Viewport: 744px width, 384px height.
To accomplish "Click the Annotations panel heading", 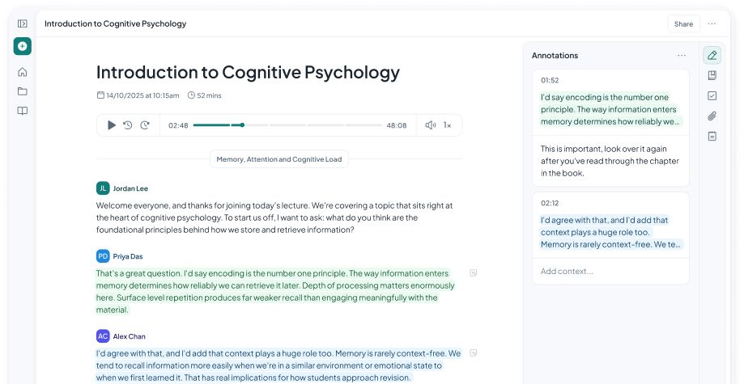I will click(x=555, y=56).
